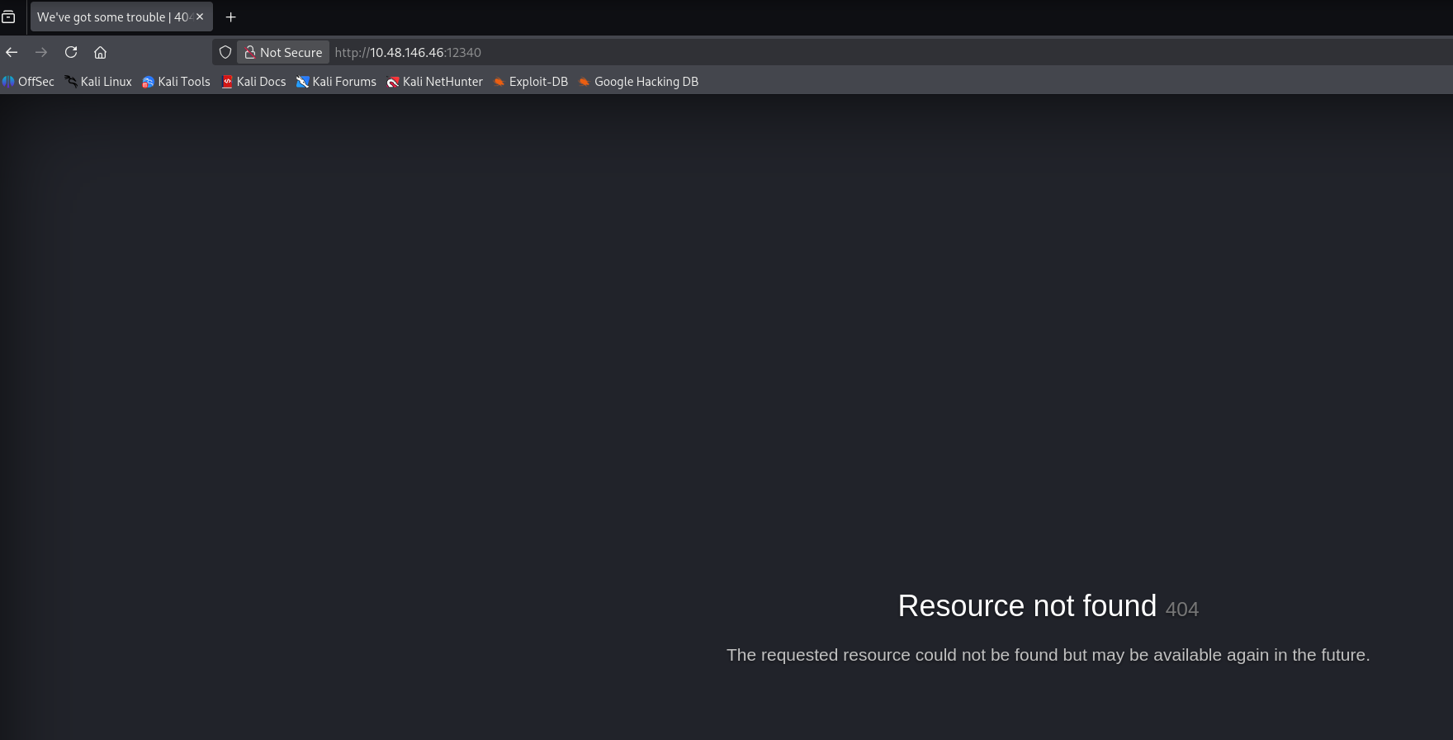Open the OffSec bookmark

pyautogui.click(x=29, y=82)
